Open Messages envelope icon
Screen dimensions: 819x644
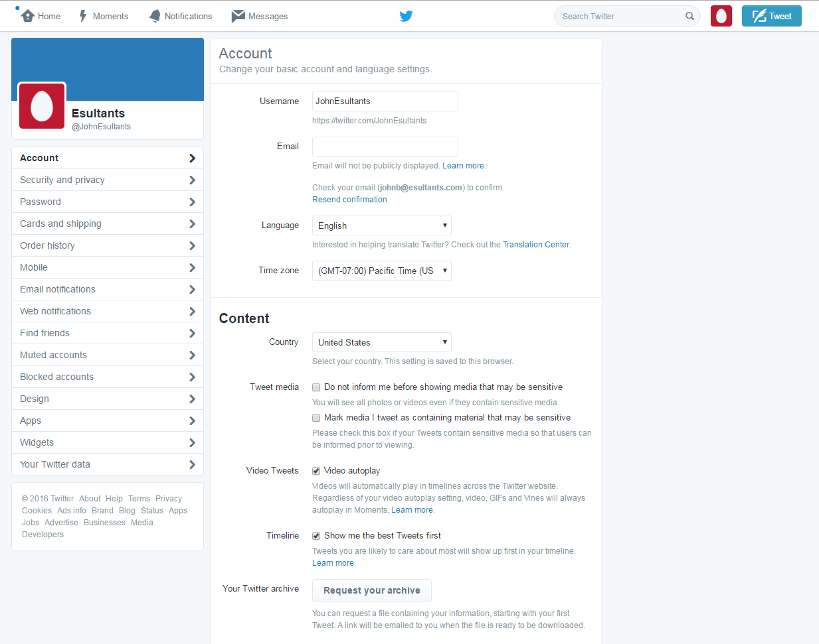click(238, 16)
